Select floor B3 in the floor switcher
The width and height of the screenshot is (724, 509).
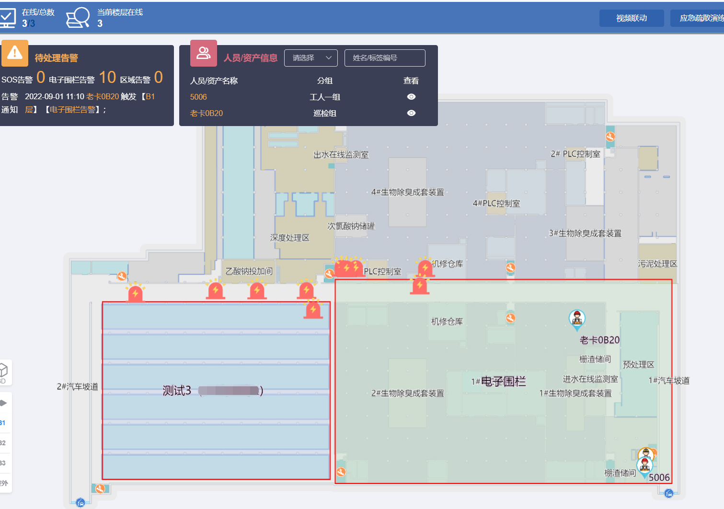pyautogui.click(x=3, y=463)
